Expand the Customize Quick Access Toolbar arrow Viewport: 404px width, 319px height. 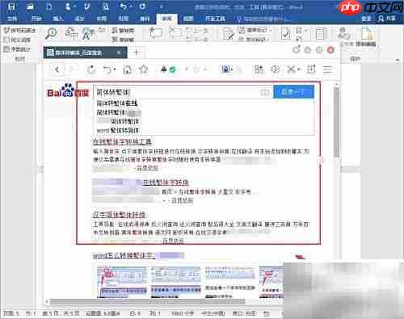click(161, 7)
